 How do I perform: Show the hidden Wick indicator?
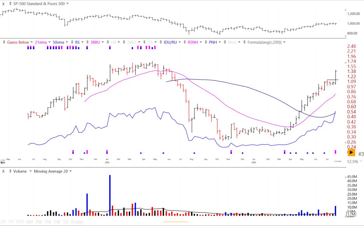(x=232, y=42)
